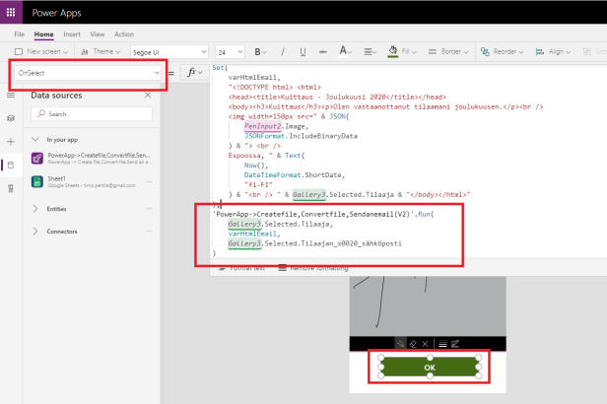The width and height of the screenshot is (607, 404).
Task: Click the Insert plus icon in sidebar
Action: pos(11,142)
